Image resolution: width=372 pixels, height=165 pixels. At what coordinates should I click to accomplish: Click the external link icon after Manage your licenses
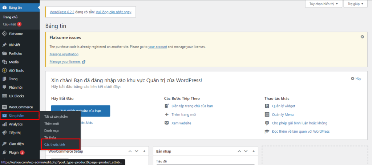(x=84, y=62)
